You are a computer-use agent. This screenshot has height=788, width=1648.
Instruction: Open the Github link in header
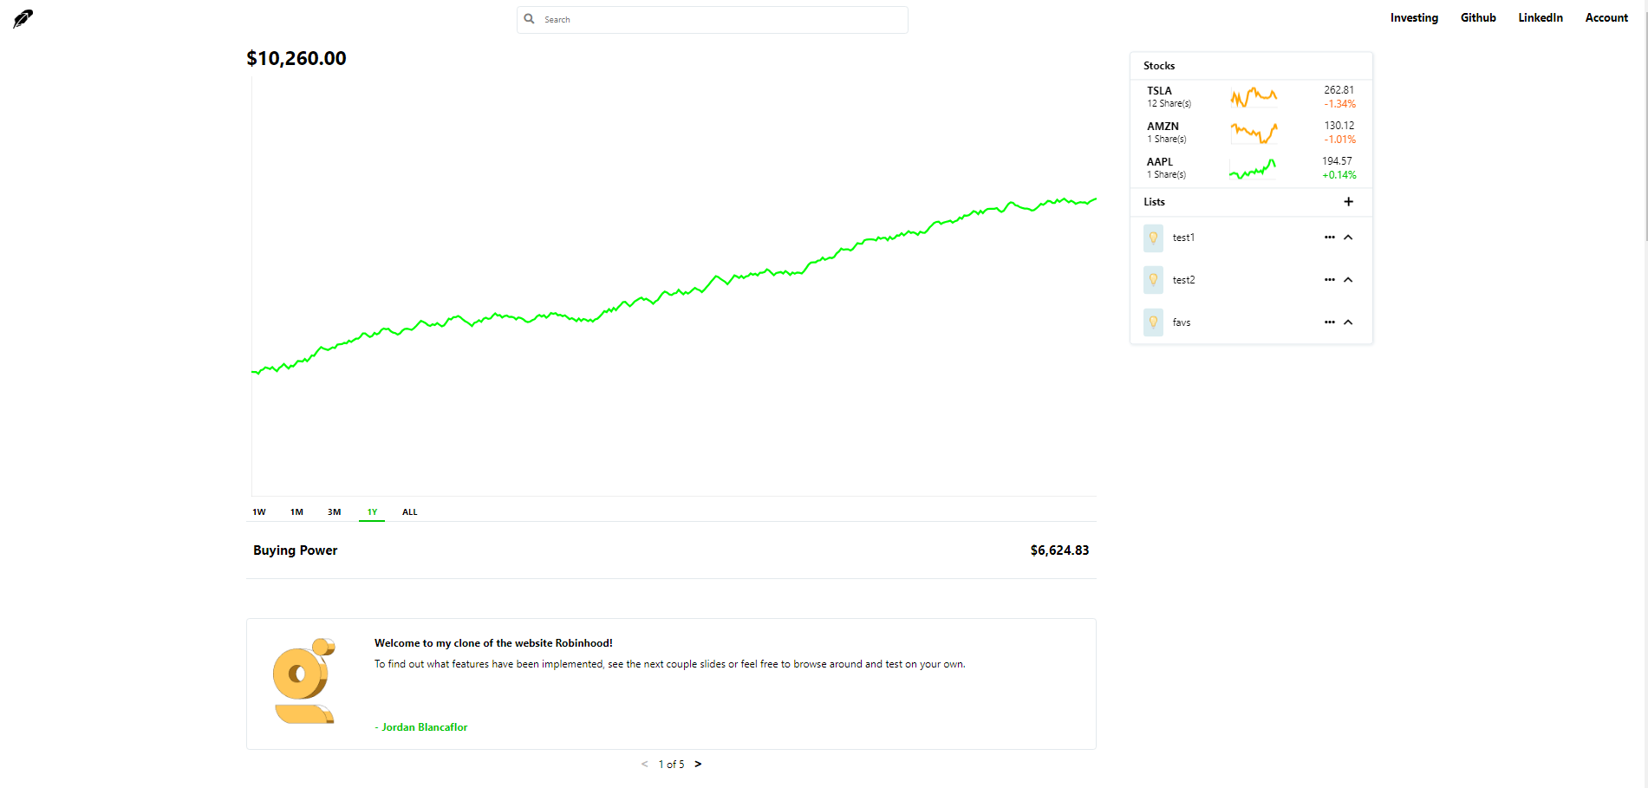(1477, 18)
